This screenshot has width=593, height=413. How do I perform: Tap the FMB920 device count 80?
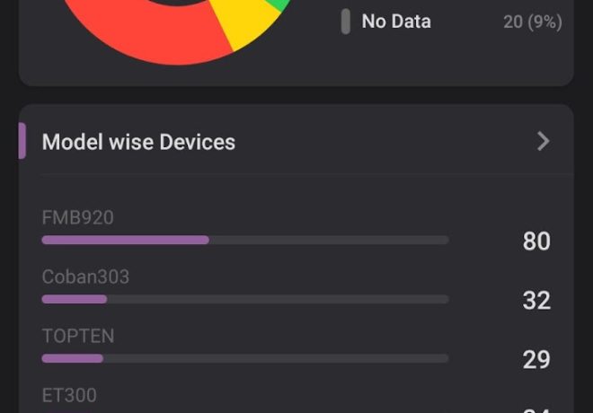(x=536, y=241)
